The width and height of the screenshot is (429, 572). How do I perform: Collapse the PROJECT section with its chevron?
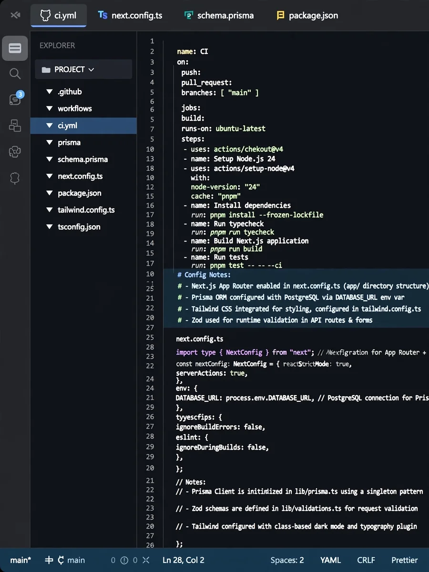(91, 70)
